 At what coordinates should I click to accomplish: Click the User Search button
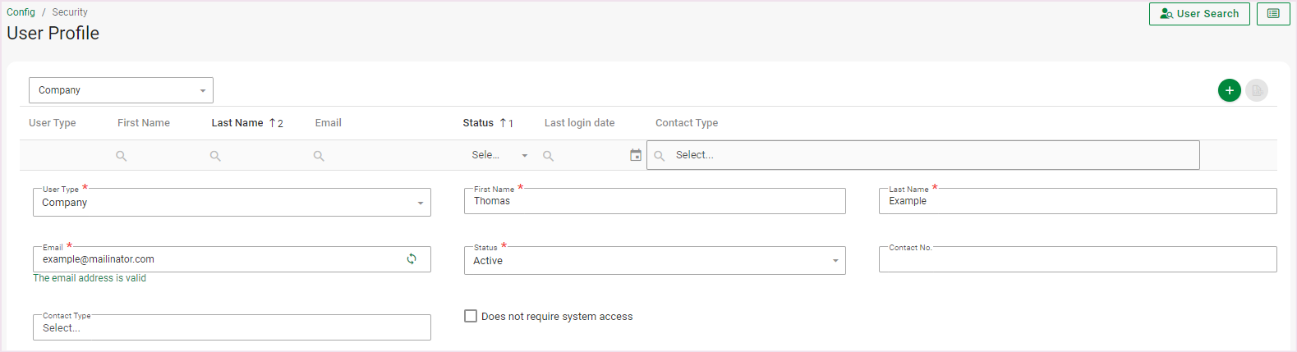pyautogui.click(x=1198, y=14)
